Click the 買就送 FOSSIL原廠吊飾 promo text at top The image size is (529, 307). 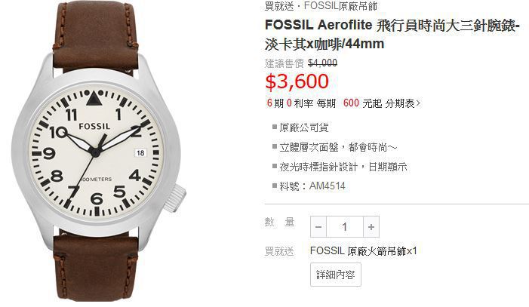coord(321,6)
